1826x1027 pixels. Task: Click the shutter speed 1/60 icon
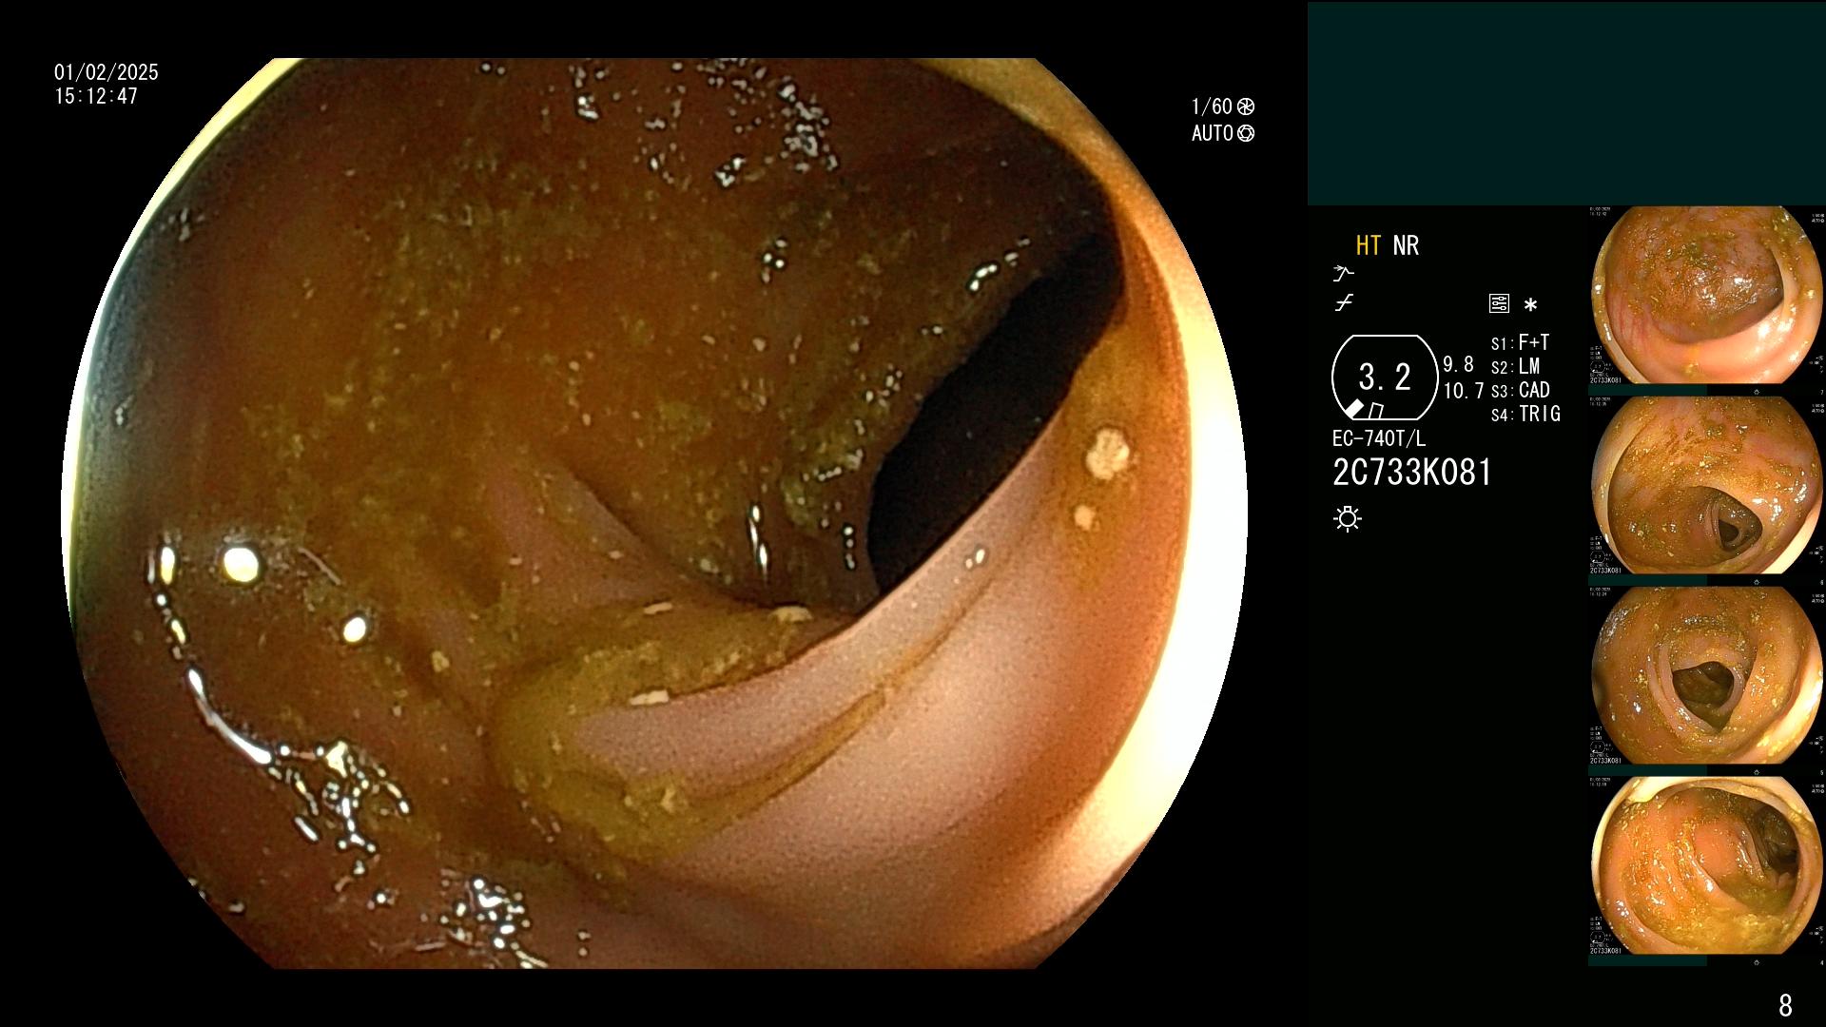point(1245,107)
